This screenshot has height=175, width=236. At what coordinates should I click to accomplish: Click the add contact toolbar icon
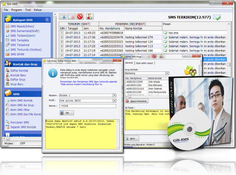(90, 17)
